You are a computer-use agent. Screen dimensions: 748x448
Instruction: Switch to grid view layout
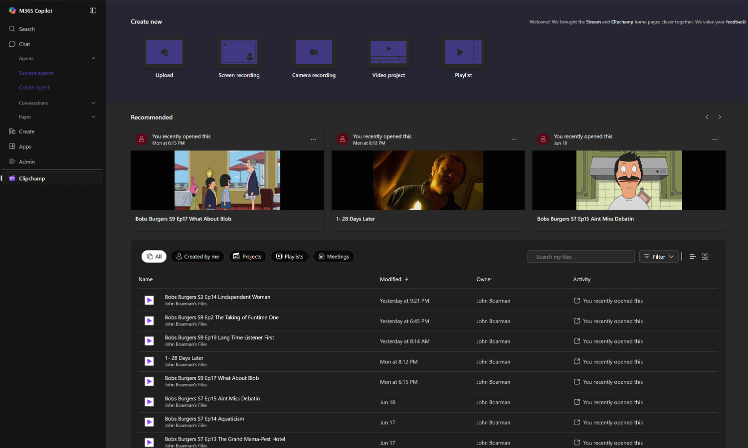pyautogui.click(x=705, y=256)
